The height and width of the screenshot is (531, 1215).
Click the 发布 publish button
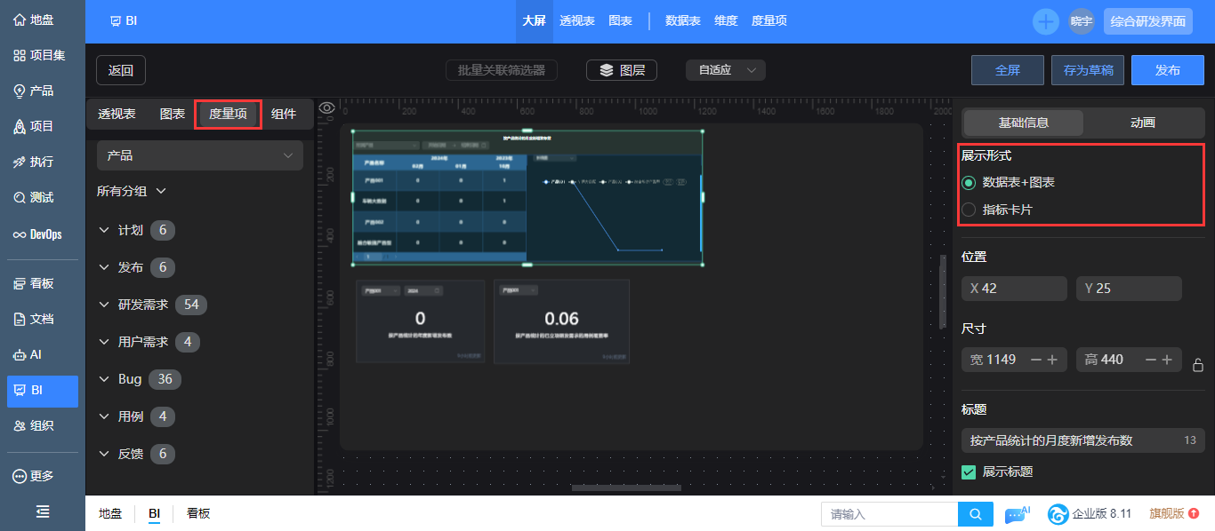(1168, 70)
